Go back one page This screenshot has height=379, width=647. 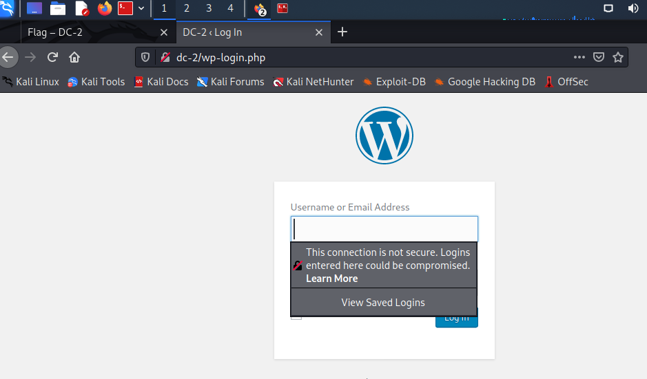[8, 57]
